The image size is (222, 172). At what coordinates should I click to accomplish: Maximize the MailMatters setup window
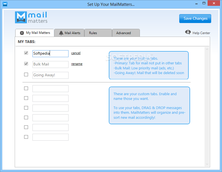click(x=204, y=3)
